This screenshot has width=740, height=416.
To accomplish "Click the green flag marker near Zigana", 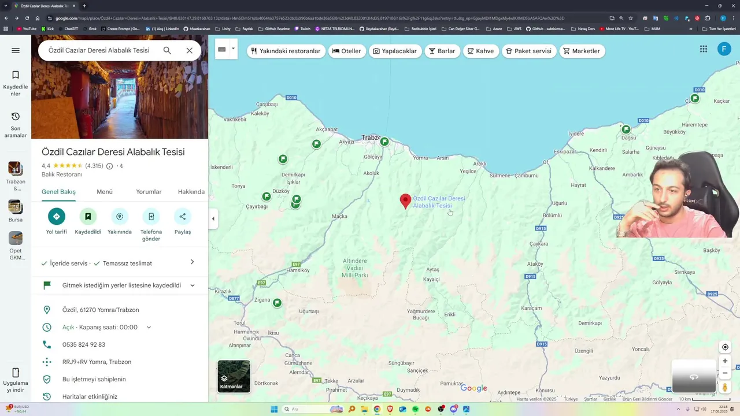I will tap(277, 303).
